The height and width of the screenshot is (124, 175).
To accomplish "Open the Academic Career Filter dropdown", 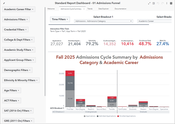I will (19, 9).
